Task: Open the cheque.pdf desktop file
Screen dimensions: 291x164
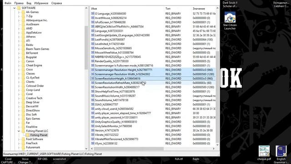Action: [x=264, y=153]
